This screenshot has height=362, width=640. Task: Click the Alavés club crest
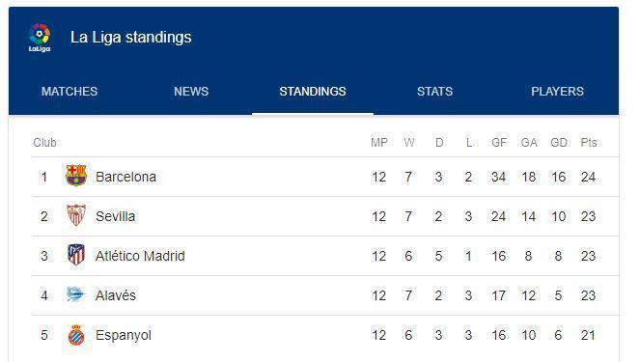pos(75,294)
